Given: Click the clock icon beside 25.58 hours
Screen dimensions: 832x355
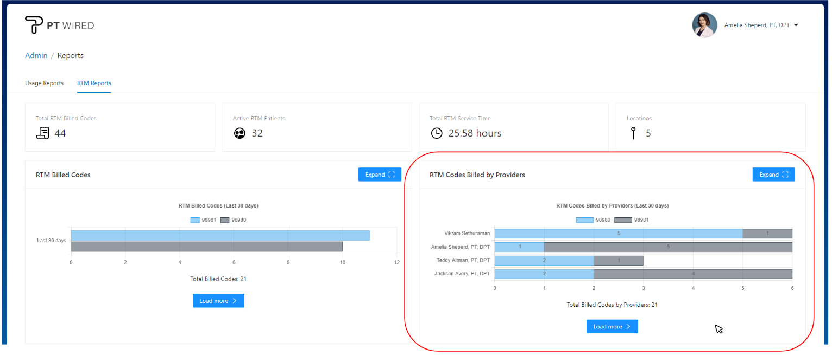Looking at the screenshot, I should (x=437, y=133).
